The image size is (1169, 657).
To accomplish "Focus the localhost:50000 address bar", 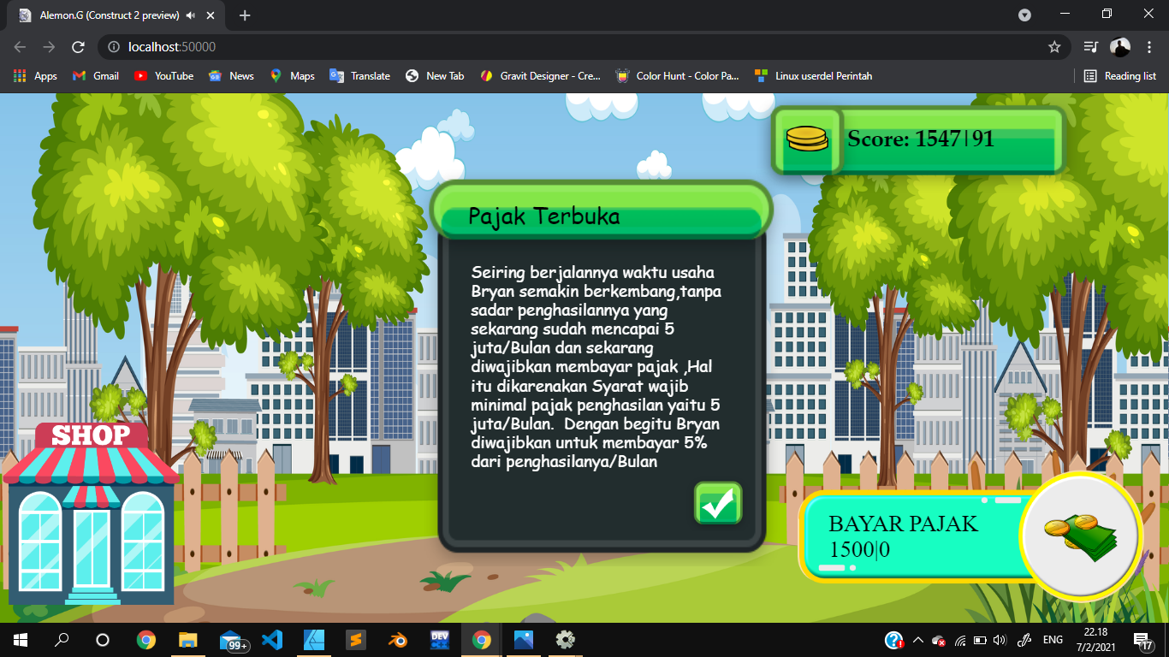I will pyautogui.click(x=584, y=47).
